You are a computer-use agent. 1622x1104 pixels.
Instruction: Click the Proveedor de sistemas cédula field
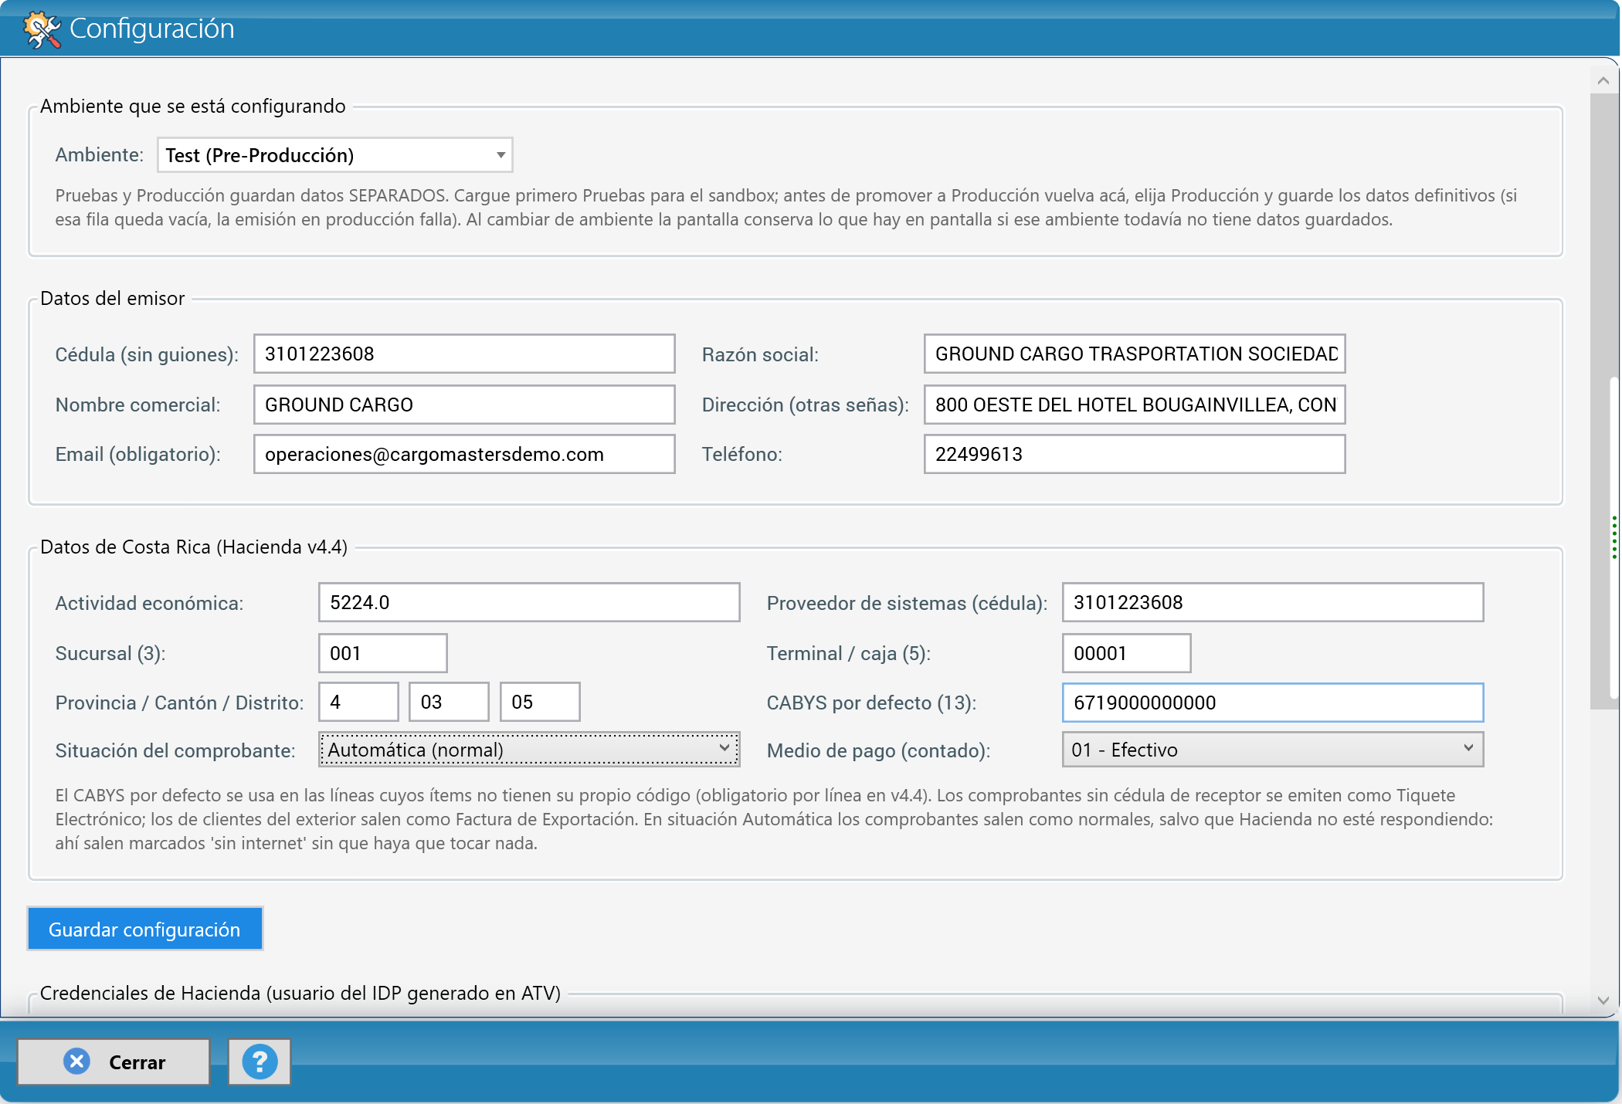[x=1273, y=602]
